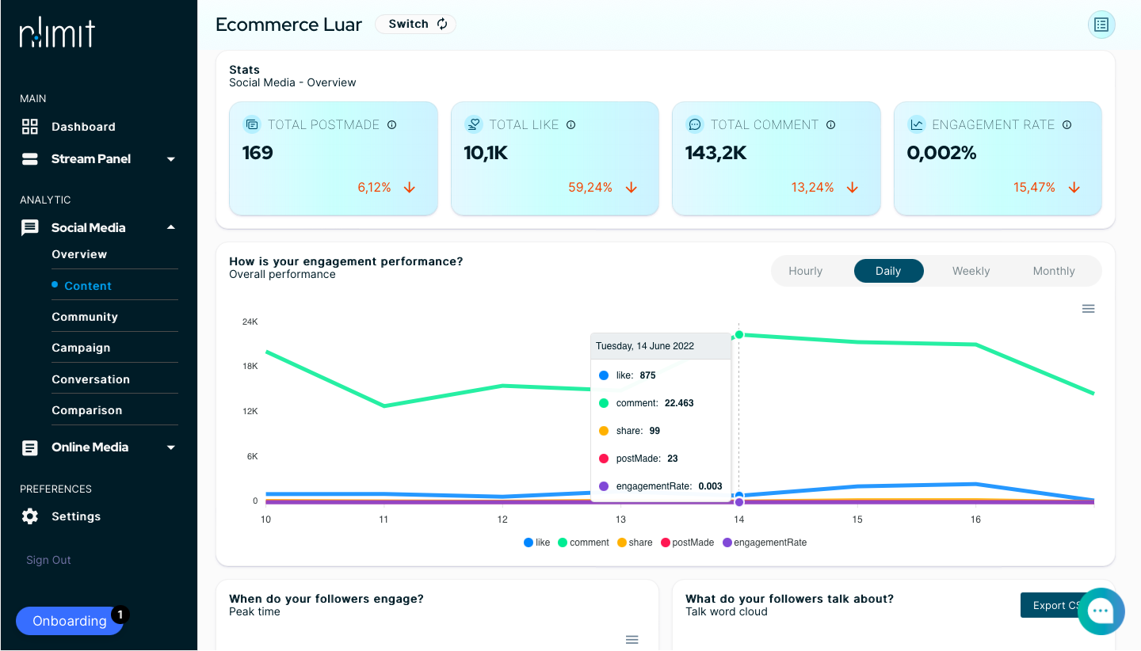Open the chat support bubble
The width and height of the screenshot is (1141, 651).
pyautogui.click(x=1101, y=611)
